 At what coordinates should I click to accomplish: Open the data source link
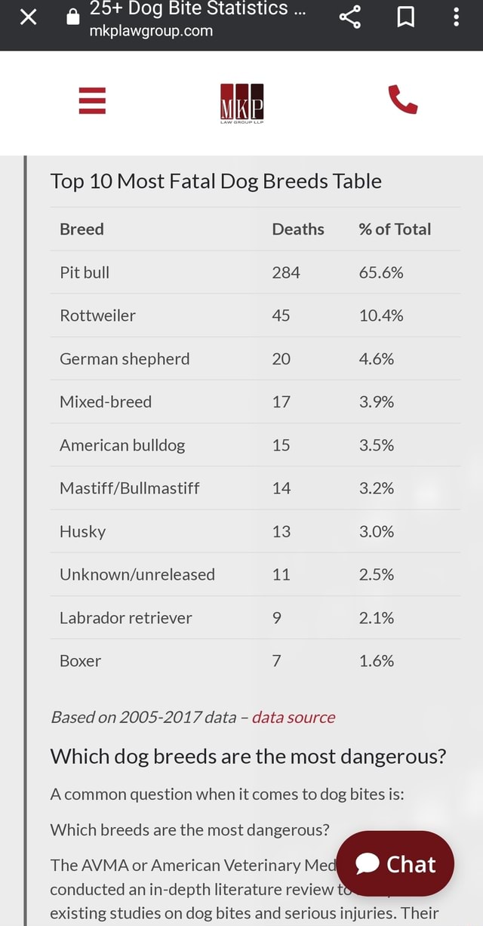click(294, 717)
